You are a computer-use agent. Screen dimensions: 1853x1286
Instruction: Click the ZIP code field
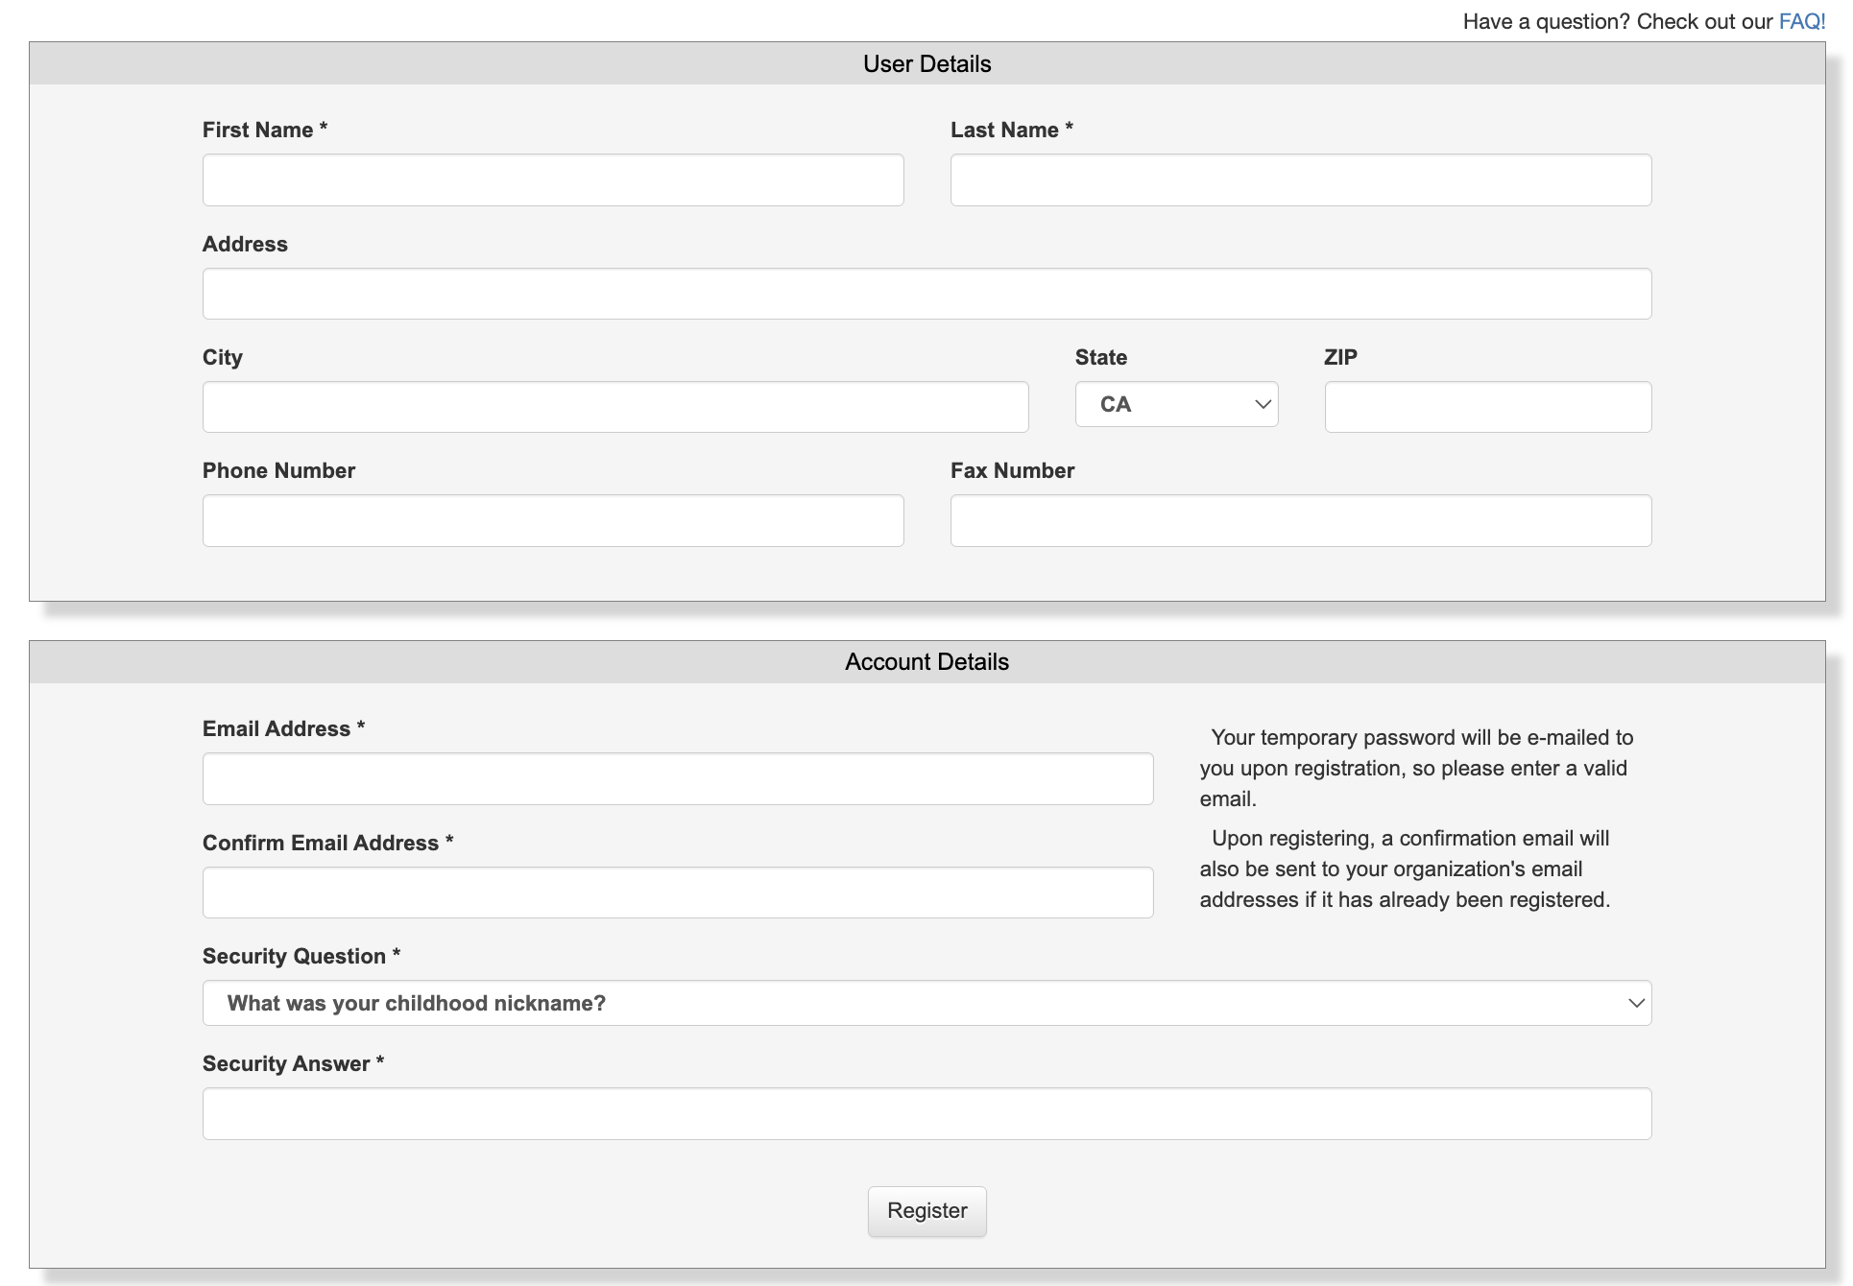[1487, 407]
